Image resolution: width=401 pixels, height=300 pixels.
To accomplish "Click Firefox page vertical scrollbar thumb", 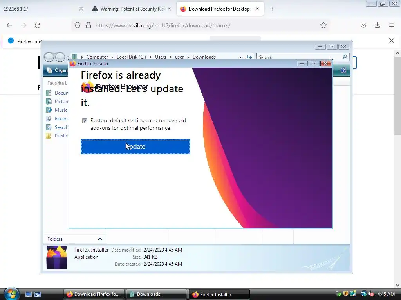I will 397,96.
